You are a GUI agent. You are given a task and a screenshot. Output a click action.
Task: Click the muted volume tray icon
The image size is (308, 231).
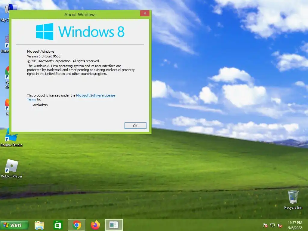coord(280,225)
